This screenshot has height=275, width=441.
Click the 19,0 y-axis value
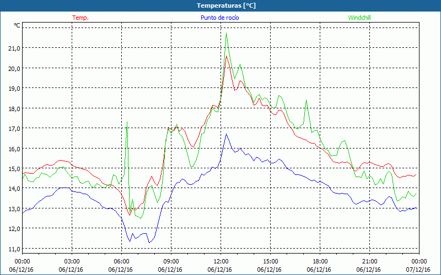click(15, 89)
